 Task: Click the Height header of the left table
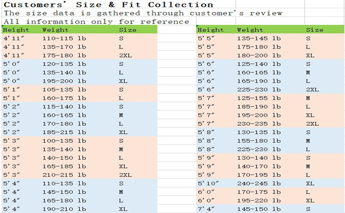[x=16, y=30]
